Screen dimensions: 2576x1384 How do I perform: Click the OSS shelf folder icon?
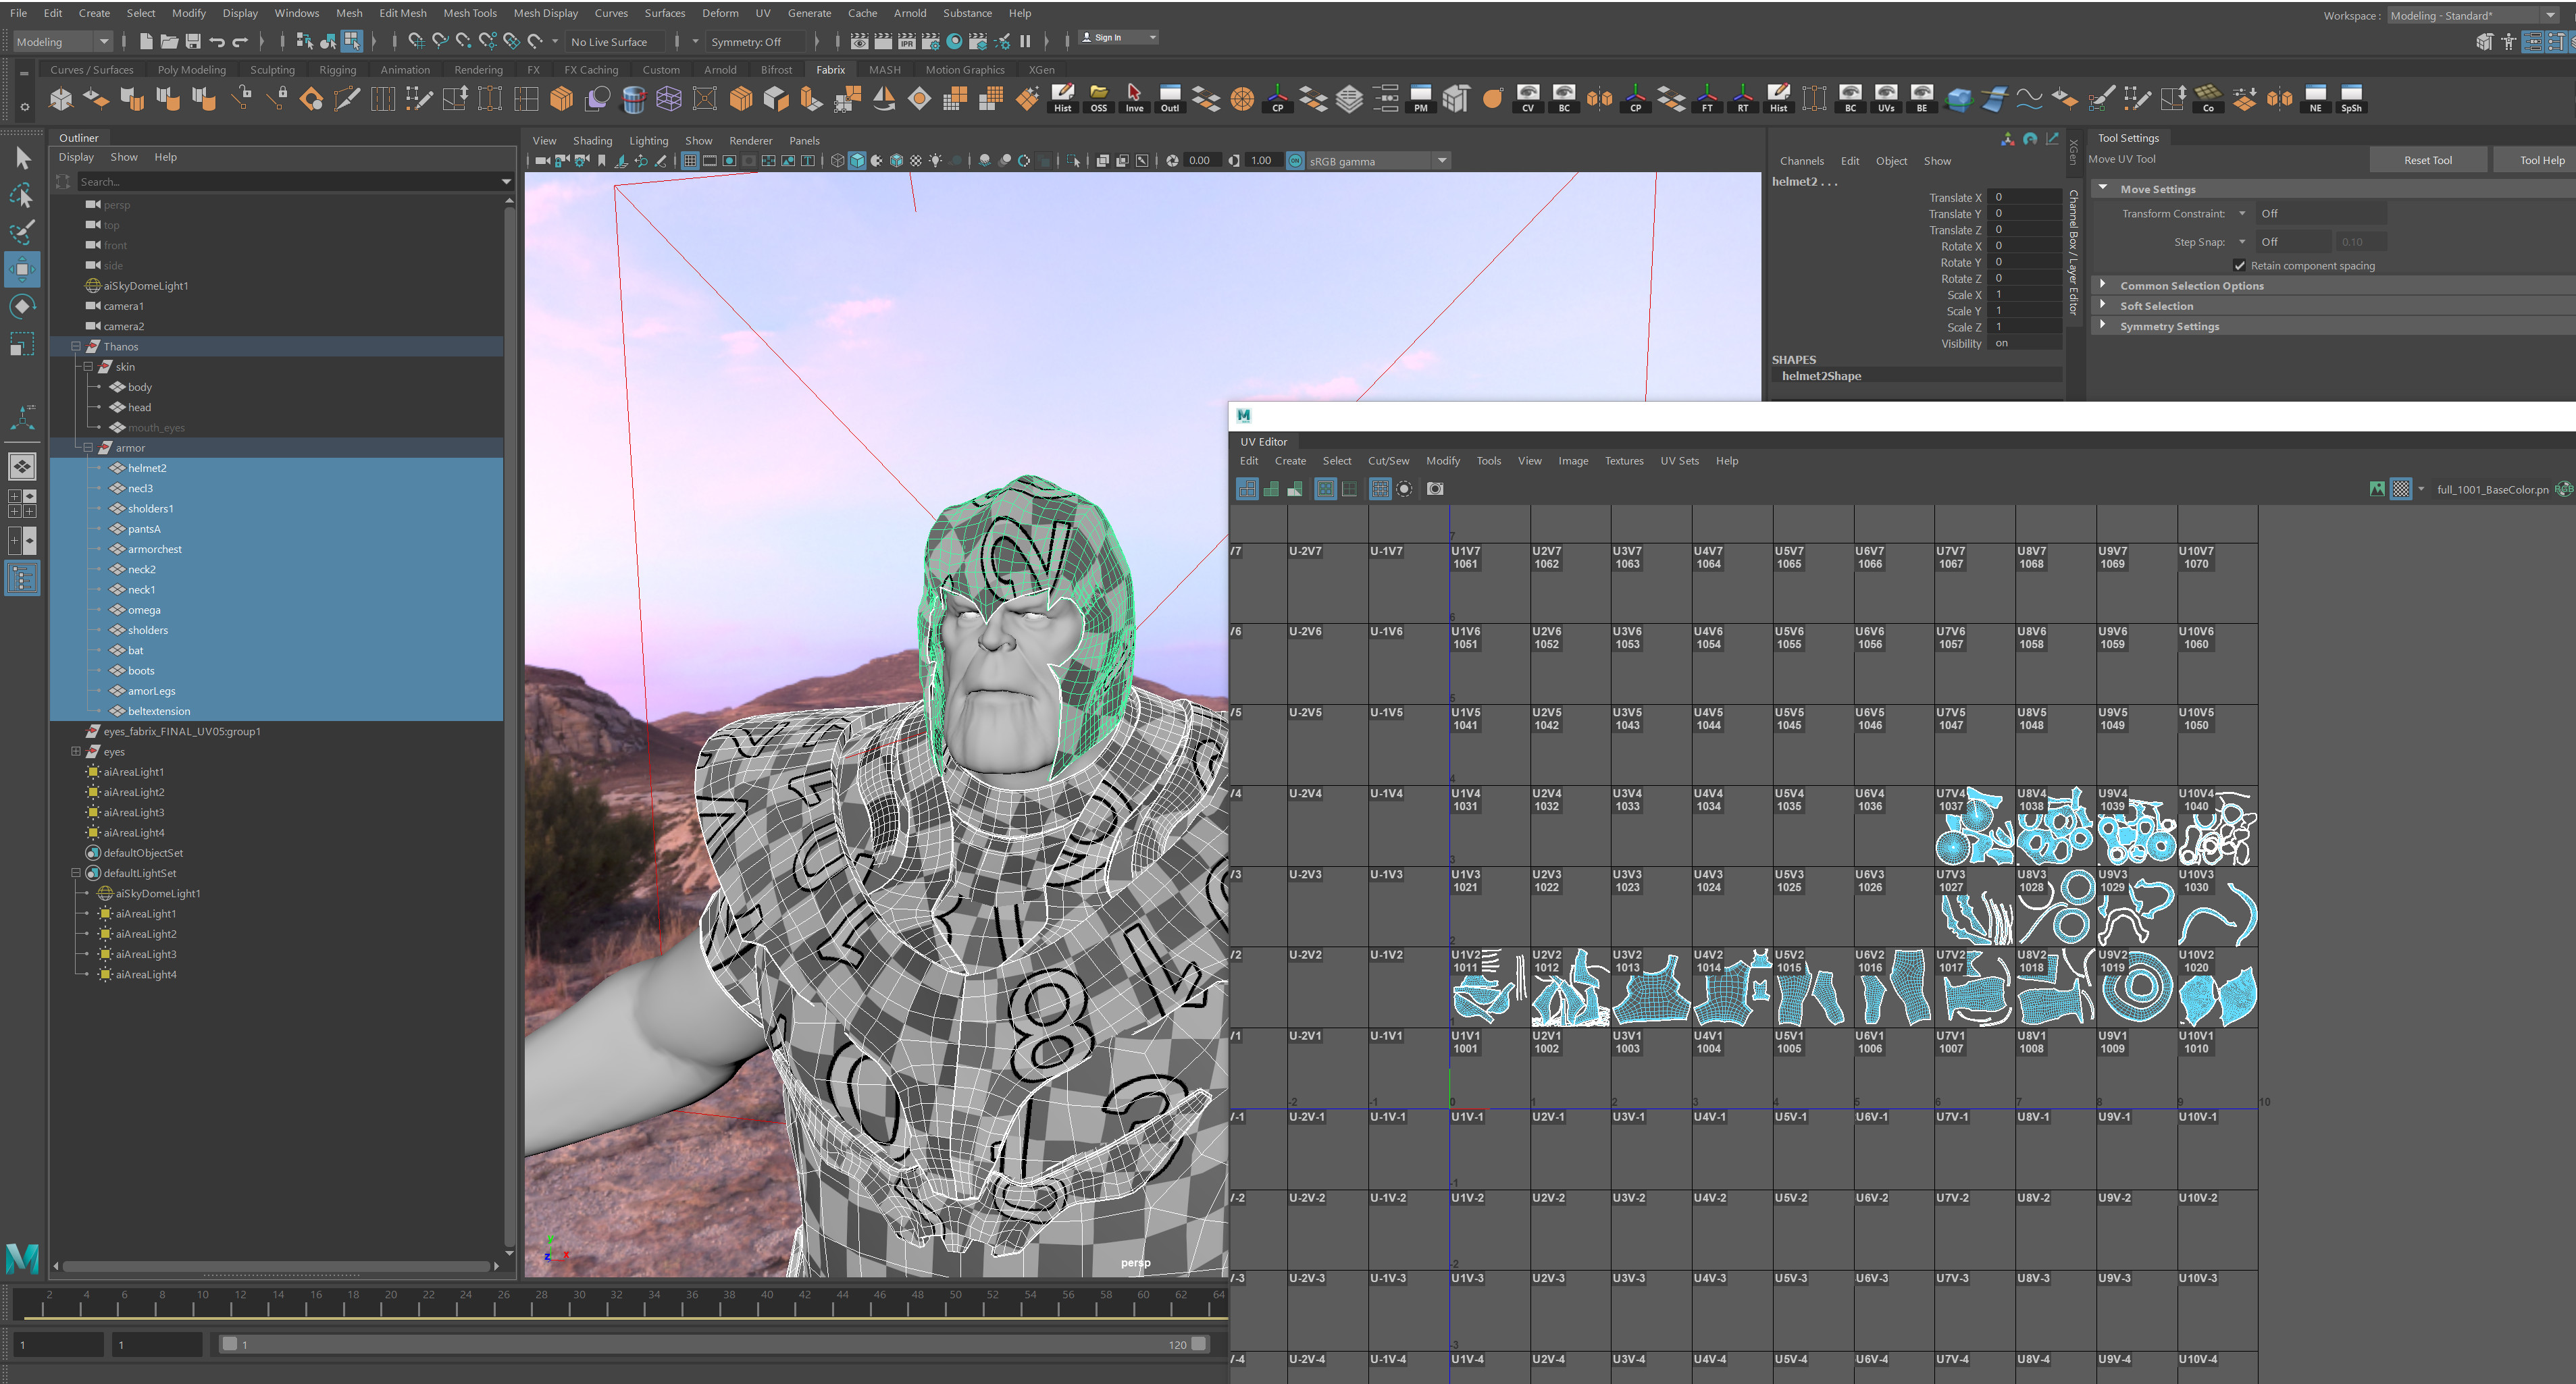pos(1098,98)
